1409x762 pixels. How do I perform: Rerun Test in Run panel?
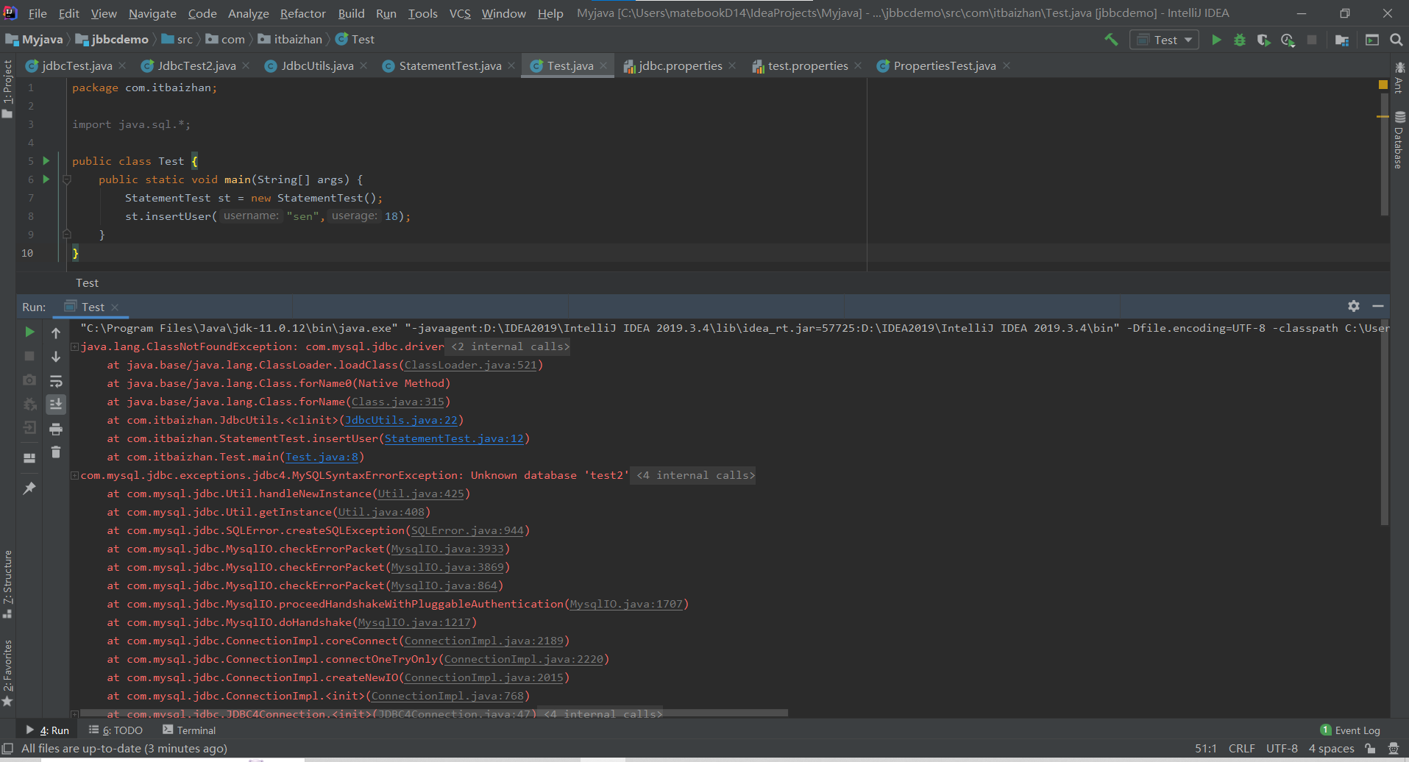(x=29, y=332)
